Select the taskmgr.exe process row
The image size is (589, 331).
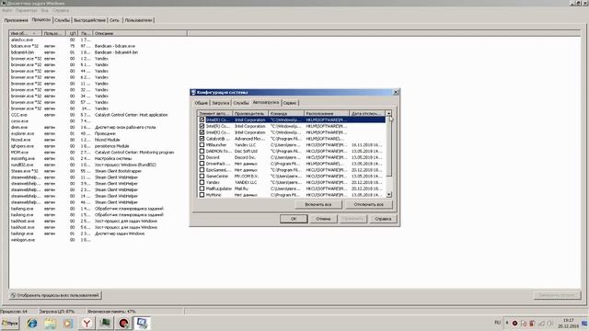(98, 234)
